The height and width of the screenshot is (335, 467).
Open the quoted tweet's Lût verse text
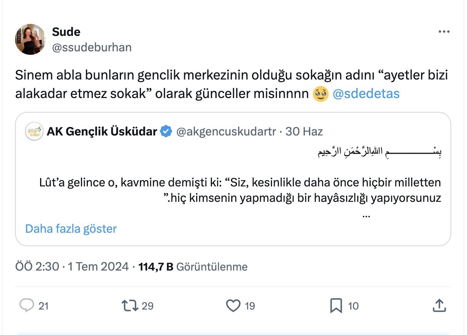(240, 190)
